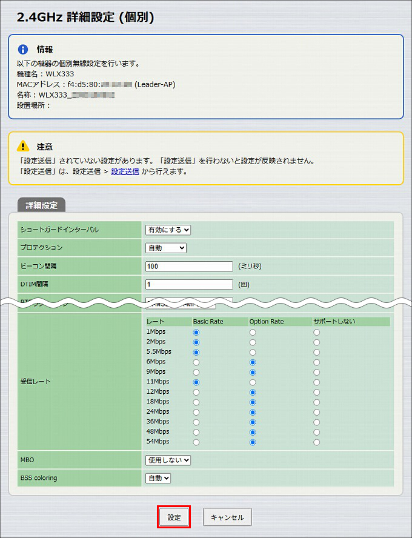Click the 受信レート row label
This screenshot has width=412, height=538.
[35, 381]
